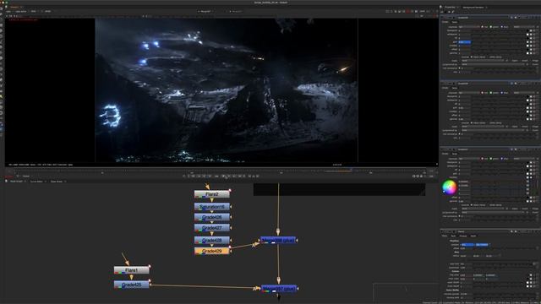Toggle green channel in second Grade panel
Image resolution: width=541 pixels, height=304 pixels.
(x=491, y=93)
